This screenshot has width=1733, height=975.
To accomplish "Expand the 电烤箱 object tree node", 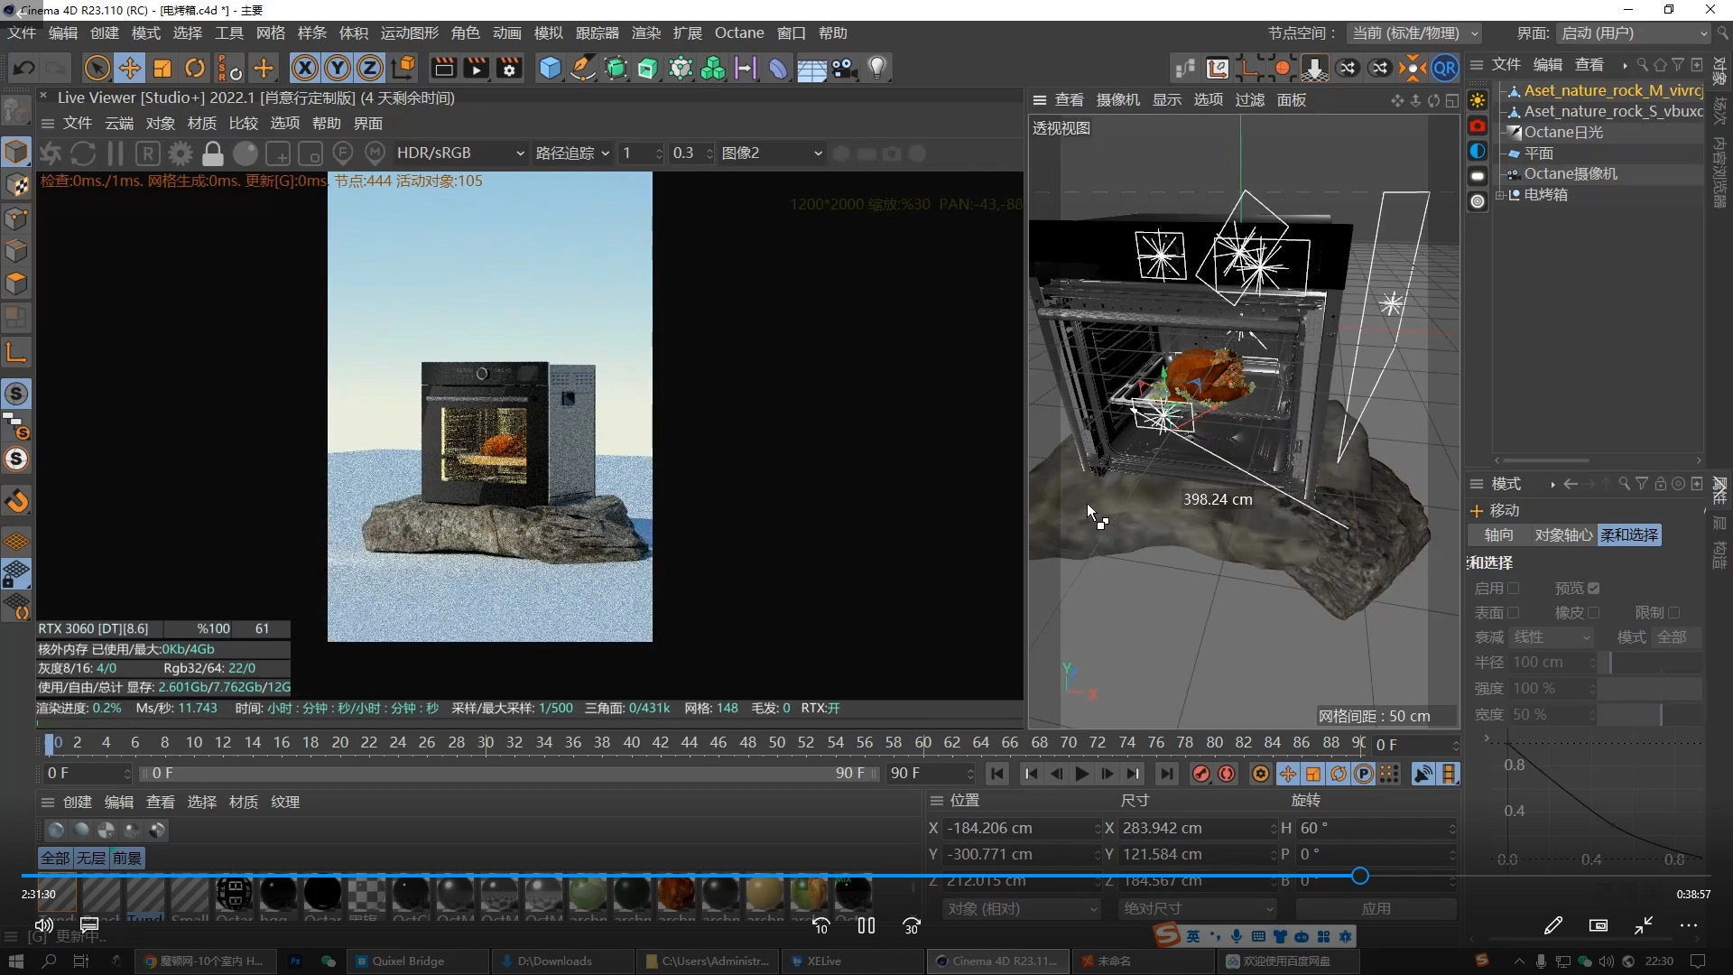I will [1499, 195].
